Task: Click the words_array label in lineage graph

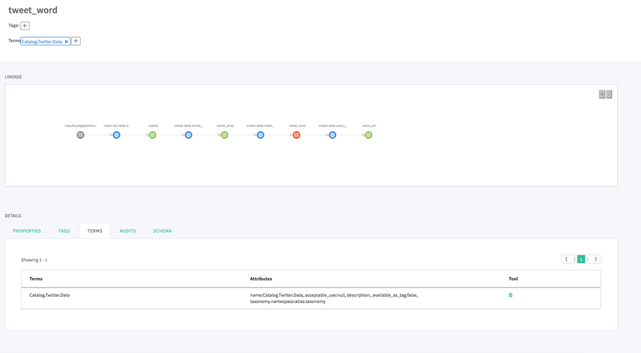Action: [225, 126]
